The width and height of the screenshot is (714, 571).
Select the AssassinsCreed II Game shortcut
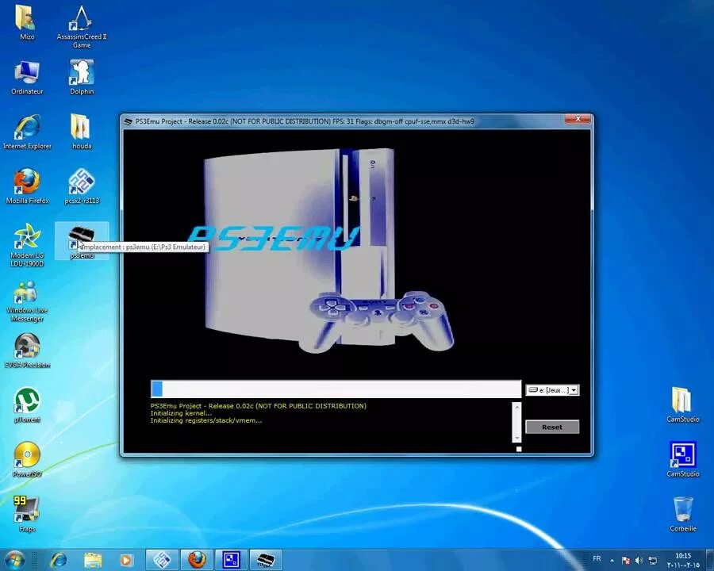82,26
